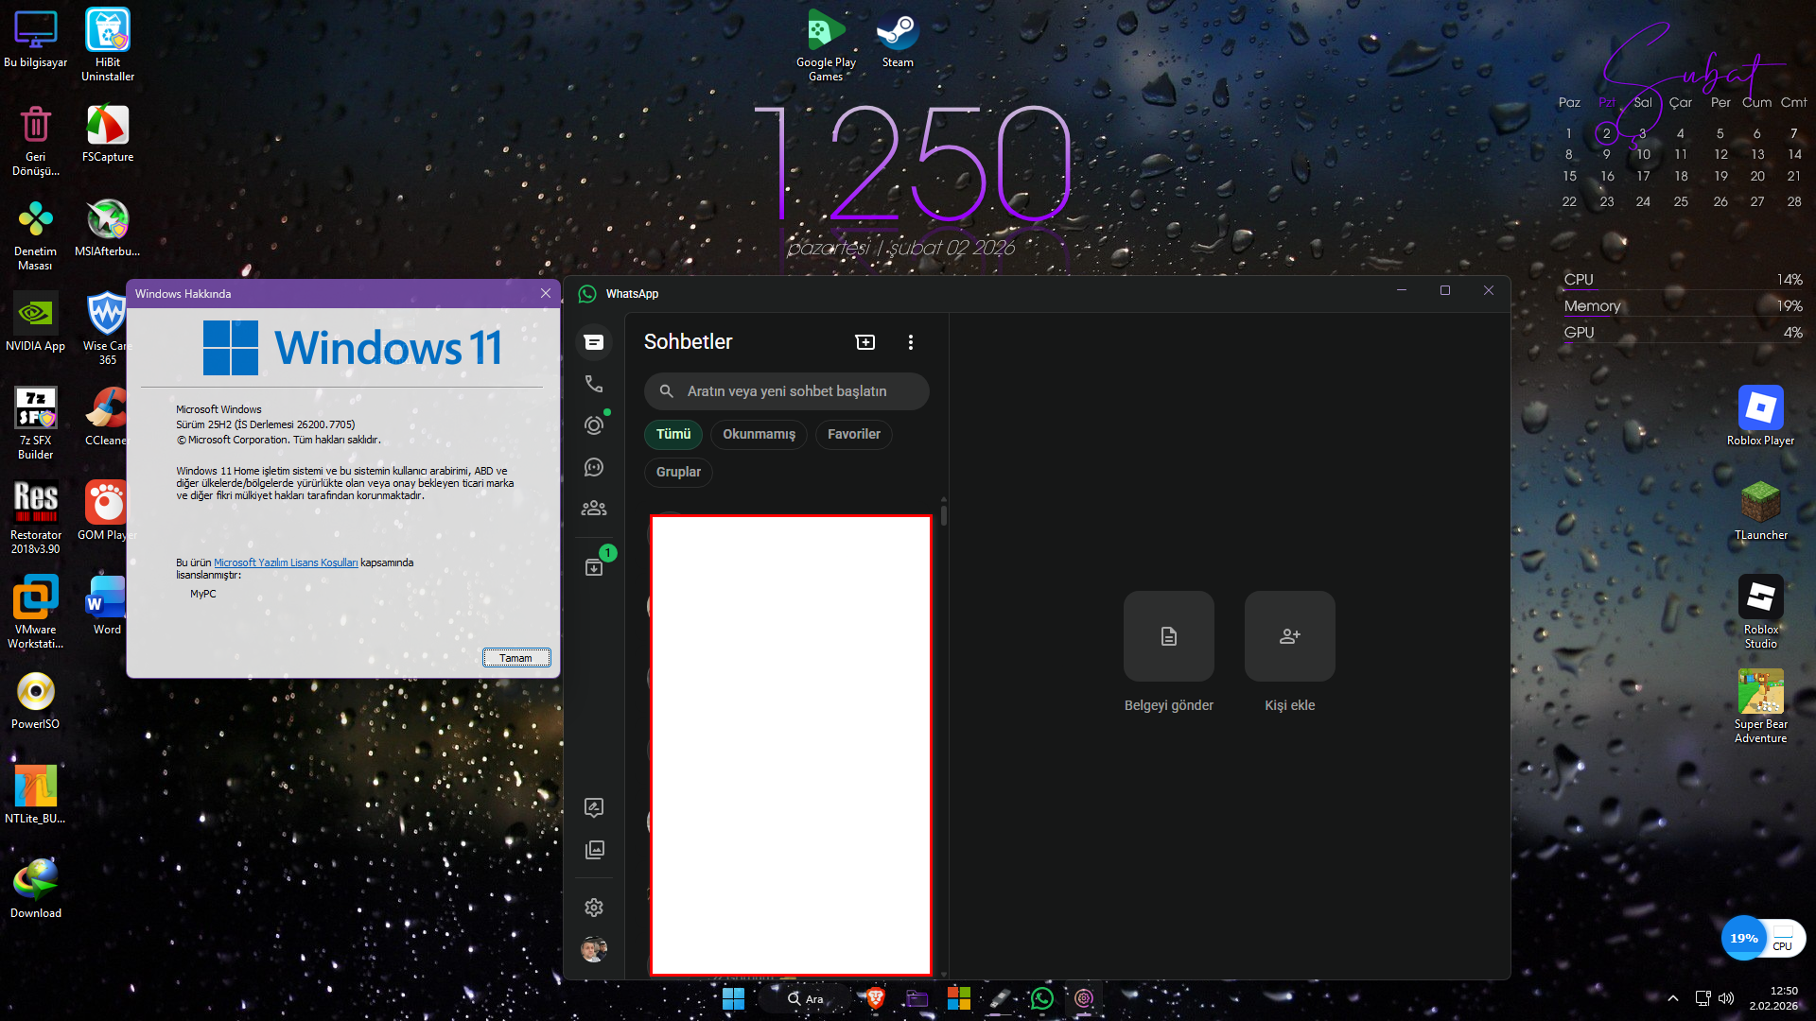The image size is (1816, 1021).
Task: Click the Belgeyi gönder tile
Action: pyautogui.click(x=1169, y=636)
